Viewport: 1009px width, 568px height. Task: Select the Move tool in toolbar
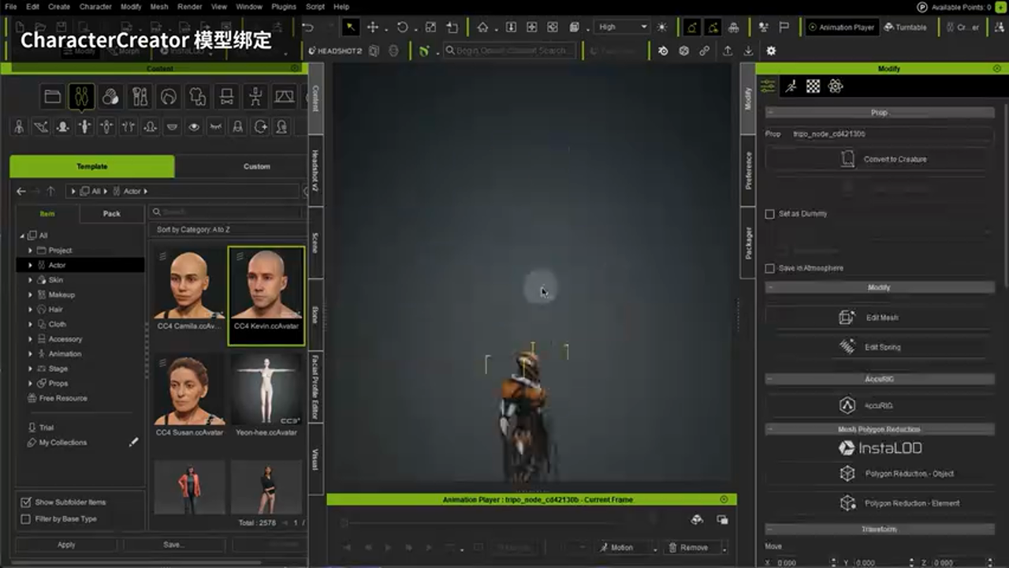pos(373,28)
